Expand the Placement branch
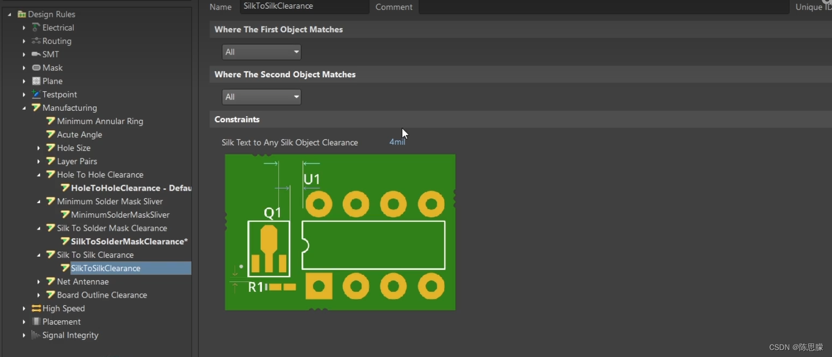Viewport: 832px width, 357px height. click(24, 321)
